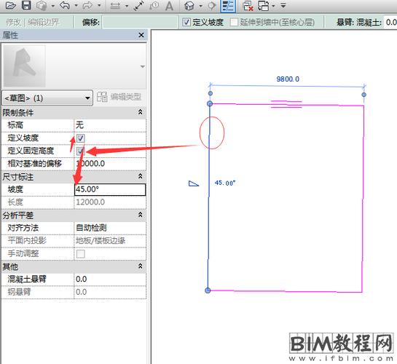
Task: Click the equality constraint symbol on top edge
Action: pyautogui.click(x=286, y=104)
